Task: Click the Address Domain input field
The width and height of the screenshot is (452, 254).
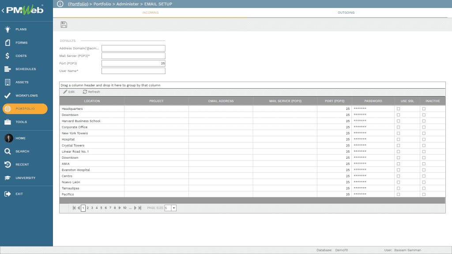Action: coord(133,49)
